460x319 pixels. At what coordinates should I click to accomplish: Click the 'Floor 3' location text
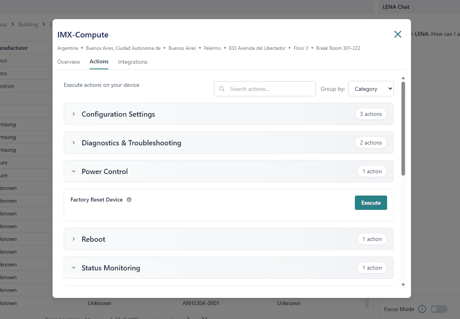tap(301, 48)
